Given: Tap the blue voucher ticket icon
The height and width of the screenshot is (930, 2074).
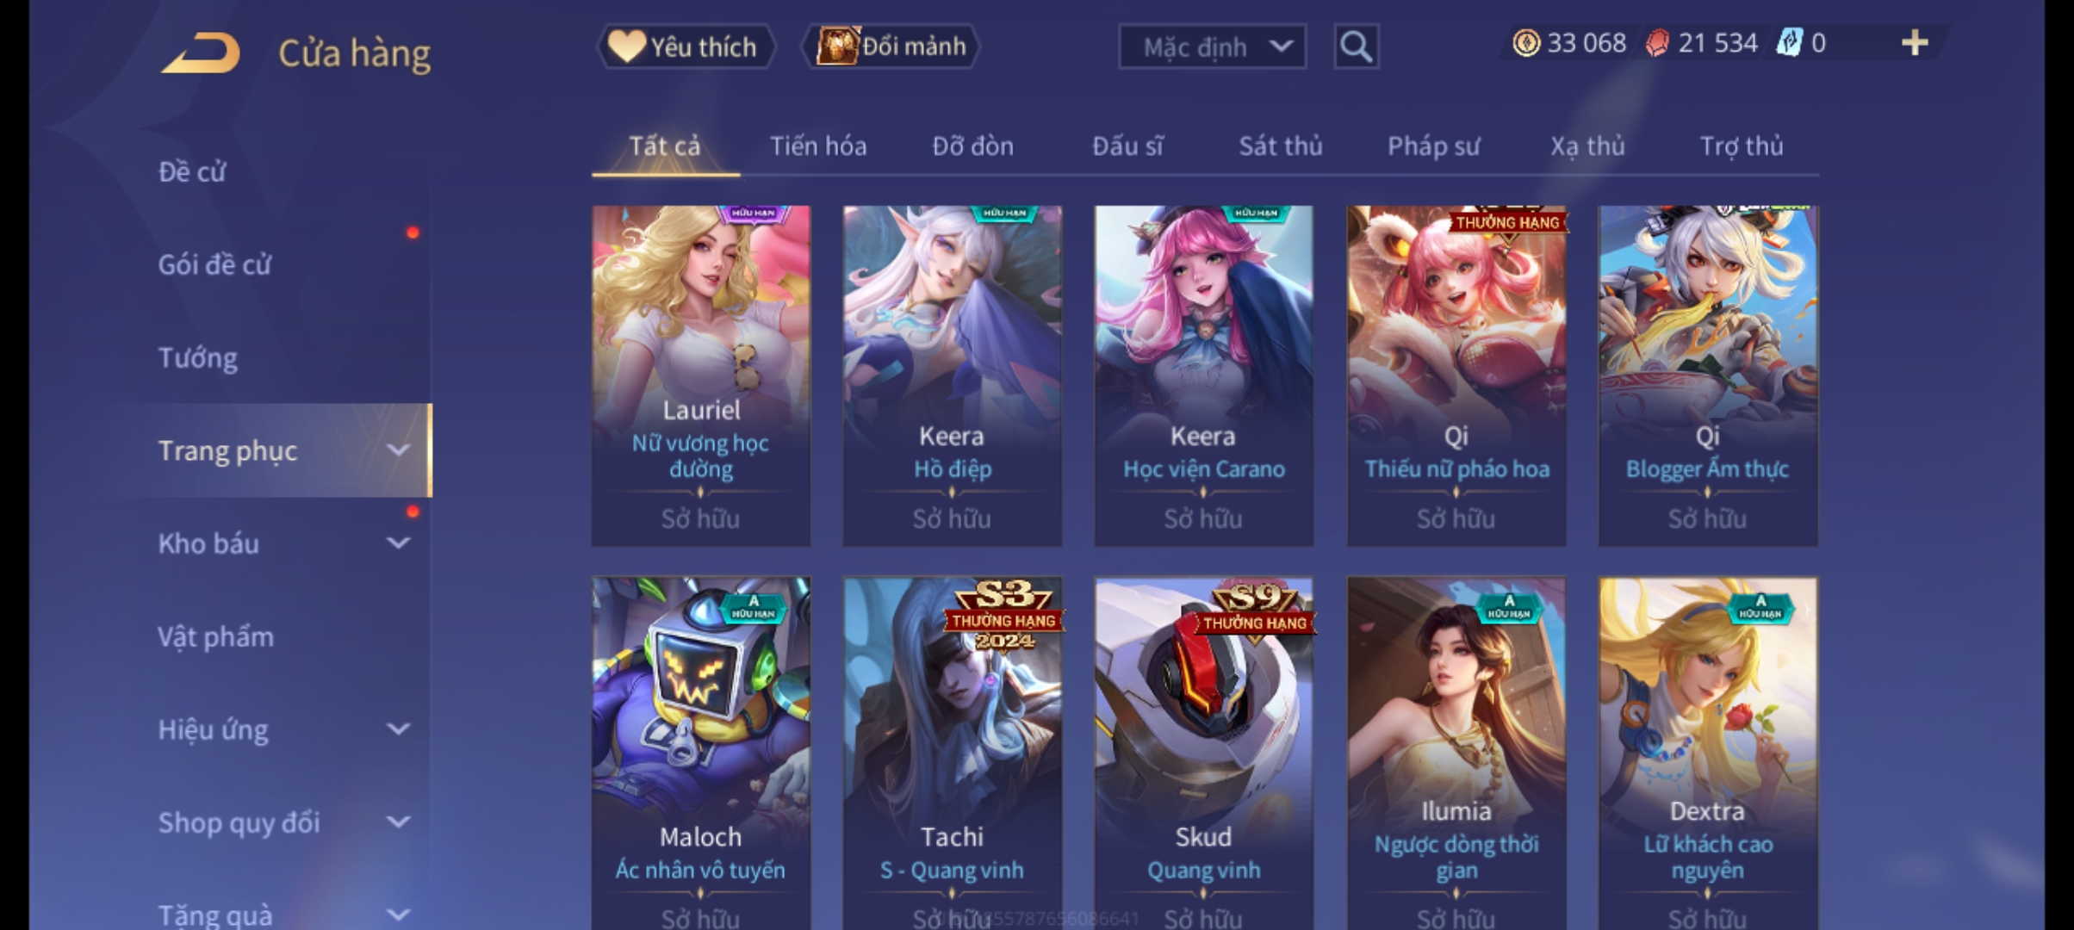Looking at the screenshot, I should (1790, 43).
